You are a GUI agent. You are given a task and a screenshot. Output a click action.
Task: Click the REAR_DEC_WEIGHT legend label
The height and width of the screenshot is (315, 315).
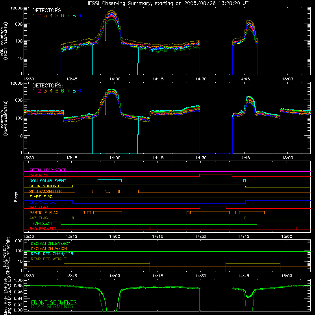[x=48, y=259]
